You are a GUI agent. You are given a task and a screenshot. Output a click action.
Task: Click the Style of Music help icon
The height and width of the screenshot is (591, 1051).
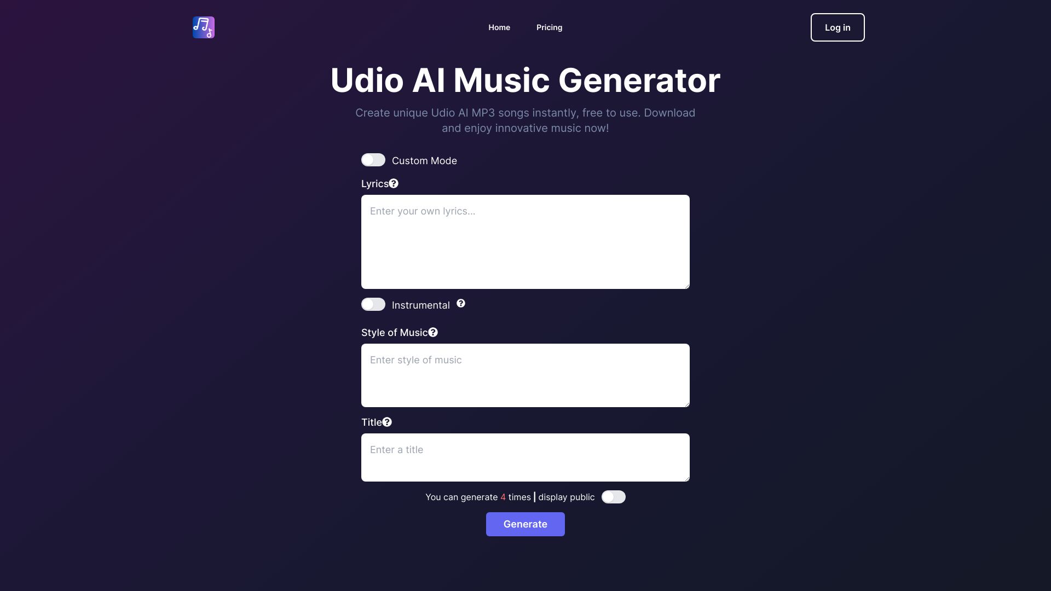click(x=433, y=332)
